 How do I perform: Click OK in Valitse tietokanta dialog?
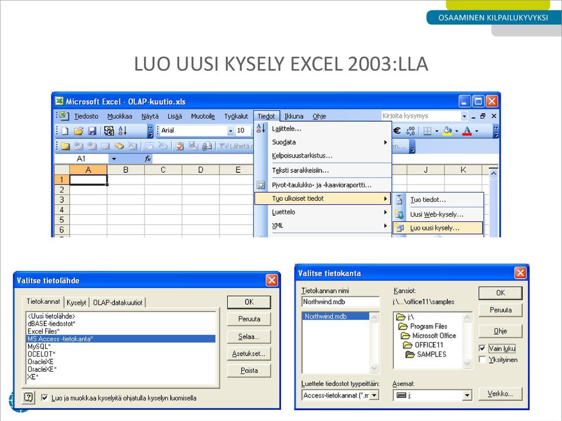click(501, 293)
